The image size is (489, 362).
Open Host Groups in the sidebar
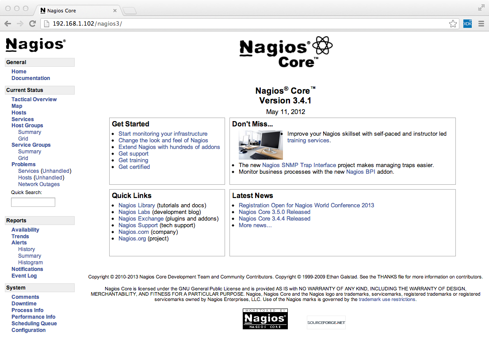[x=27, y=126]
